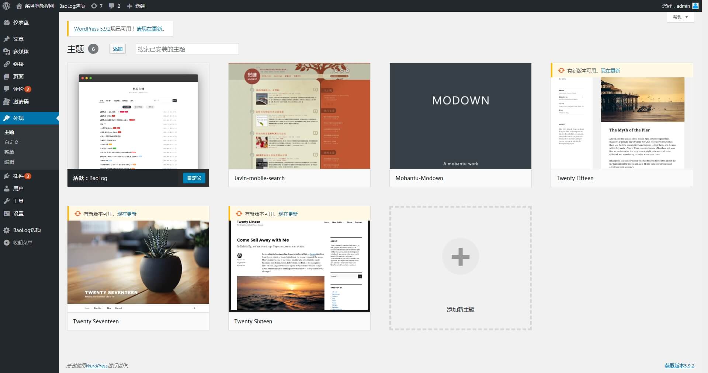Click the 多媒体 media icon
Screen dimensions: 708x373
click(7, 52)
